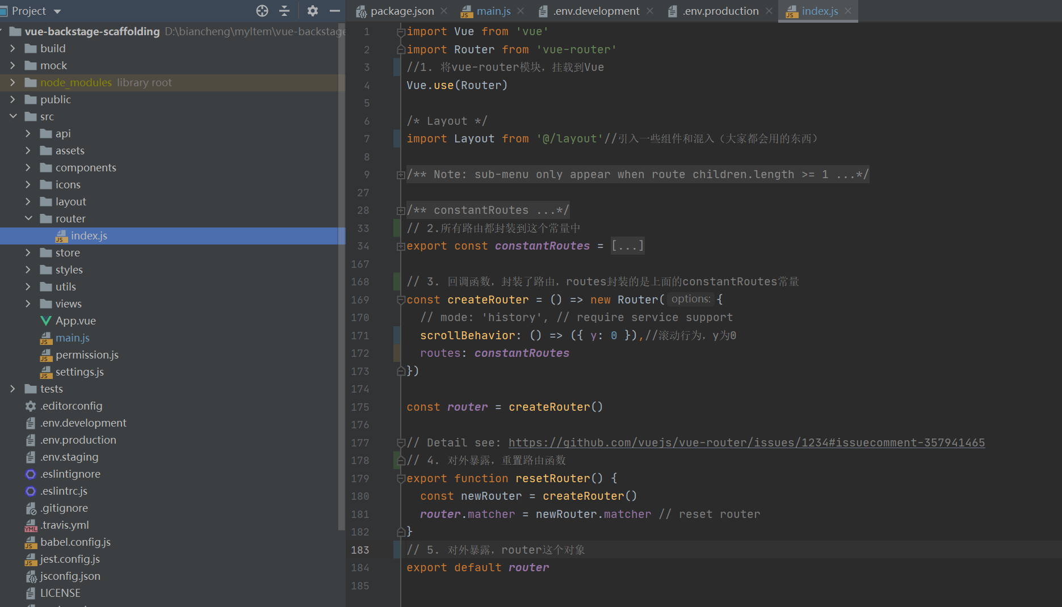Collapse import block at line 1
1062x607 pixels.
400,32
